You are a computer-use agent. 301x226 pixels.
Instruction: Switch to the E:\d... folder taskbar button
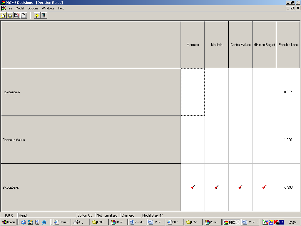[x=194, y=222]
